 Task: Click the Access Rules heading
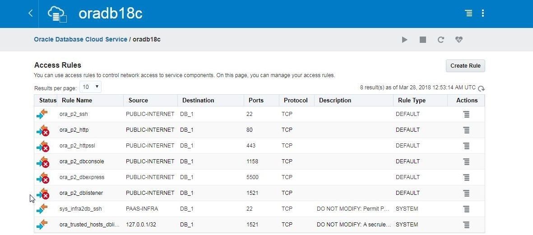[x=58, y=65]
